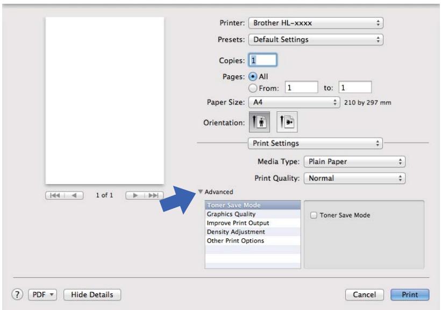
Task: Click the From page number field
Action: click(301, 87)
